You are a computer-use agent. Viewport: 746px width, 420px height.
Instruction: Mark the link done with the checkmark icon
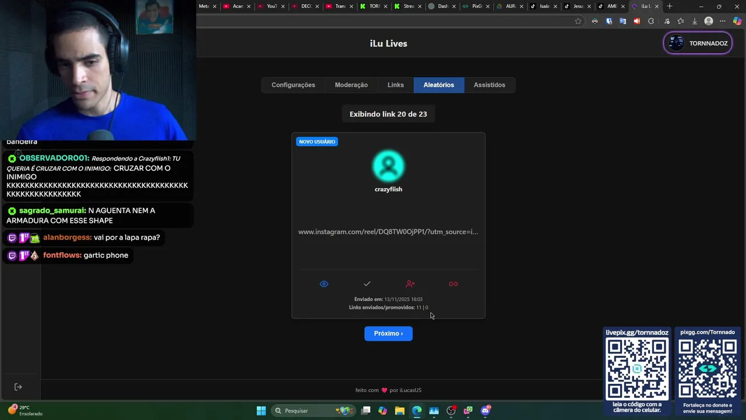point(367,284)
